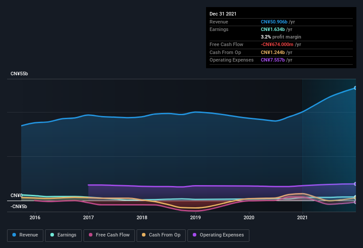The height and width of the screenshot is (248, 363).
Task: Select the CN¥50.906b revenue value
Action: (274, 22)
